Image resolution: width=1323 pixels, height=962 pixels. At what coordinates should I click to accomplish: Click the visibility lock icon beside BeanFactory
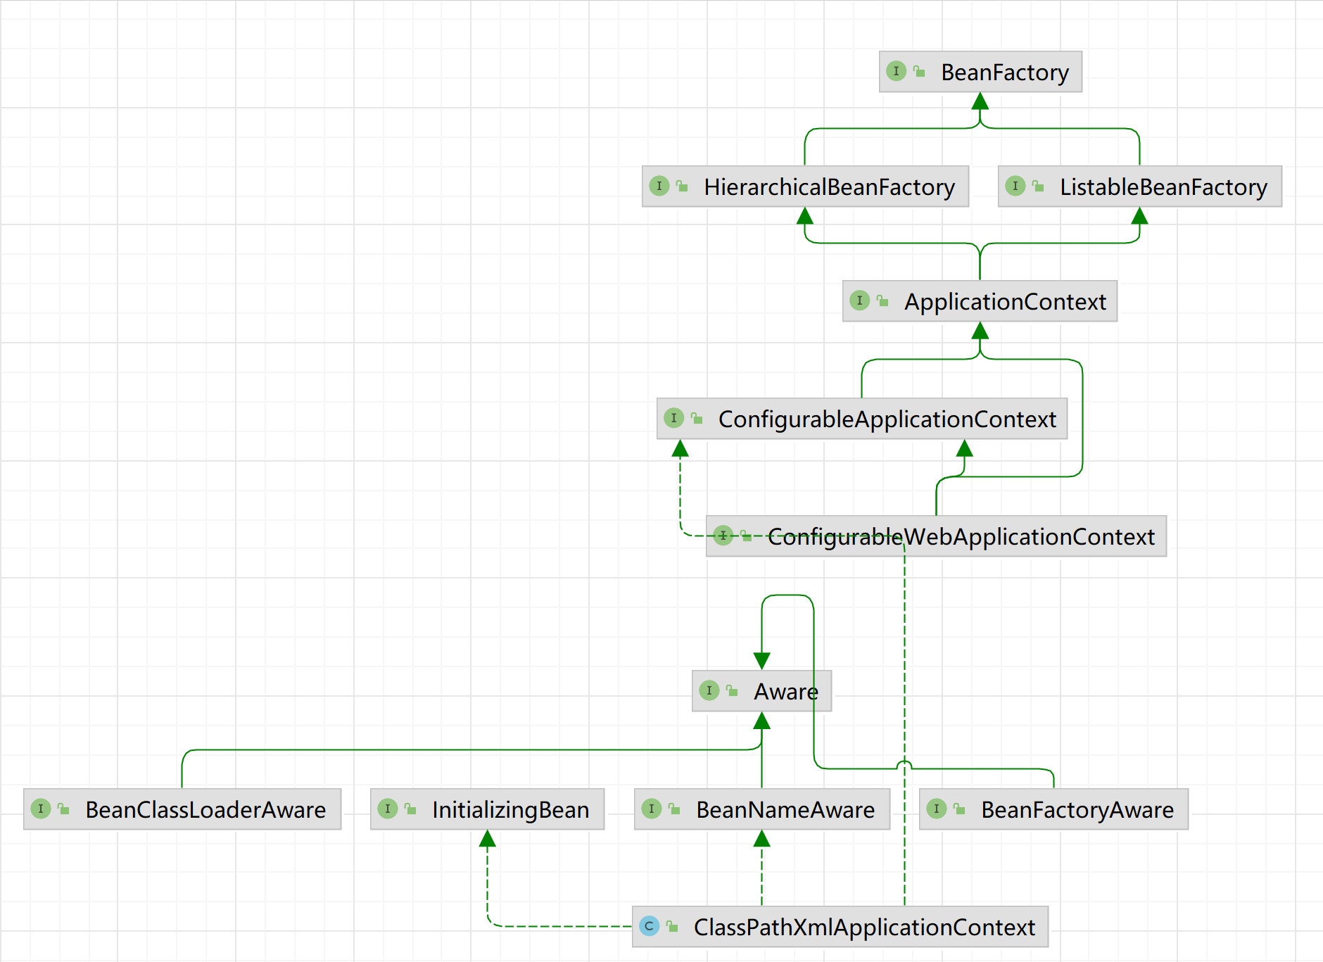[x=919, y=71]
